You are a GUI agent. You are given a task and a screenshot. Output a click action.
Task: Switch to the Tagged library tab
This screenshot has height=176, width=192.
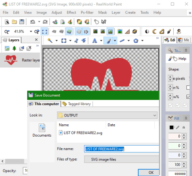pos(76,104)
